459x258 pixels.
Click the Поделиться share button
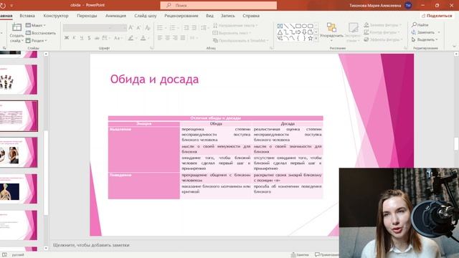437,16
